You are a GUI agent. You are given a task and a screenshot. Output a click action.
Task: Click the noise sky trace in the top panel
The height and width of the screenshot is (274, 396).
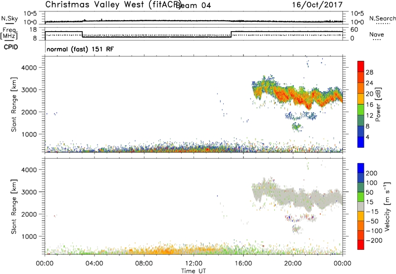194,21
